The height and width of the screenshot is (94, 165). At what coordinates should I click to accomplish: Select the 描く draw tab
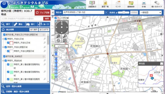[x=31, y=24]
